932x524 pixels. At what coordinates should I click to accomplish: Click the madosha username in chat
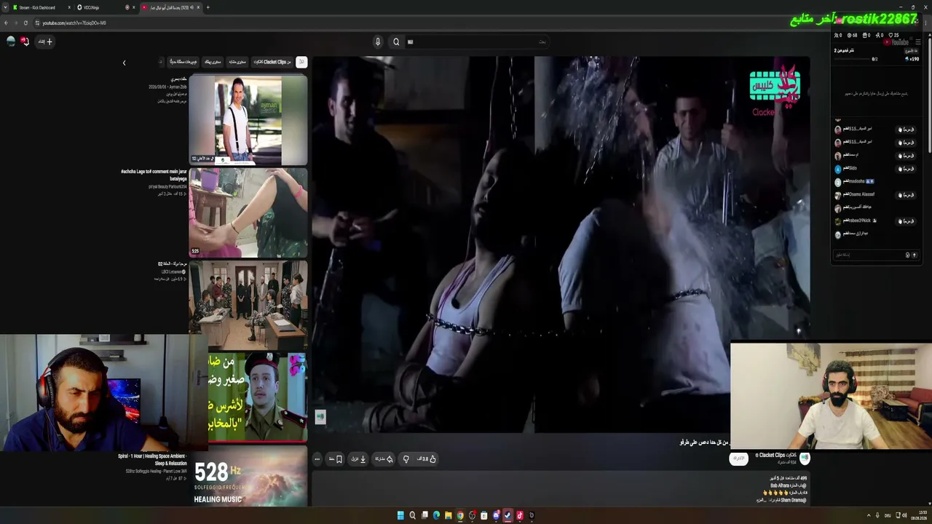[856, 181]
